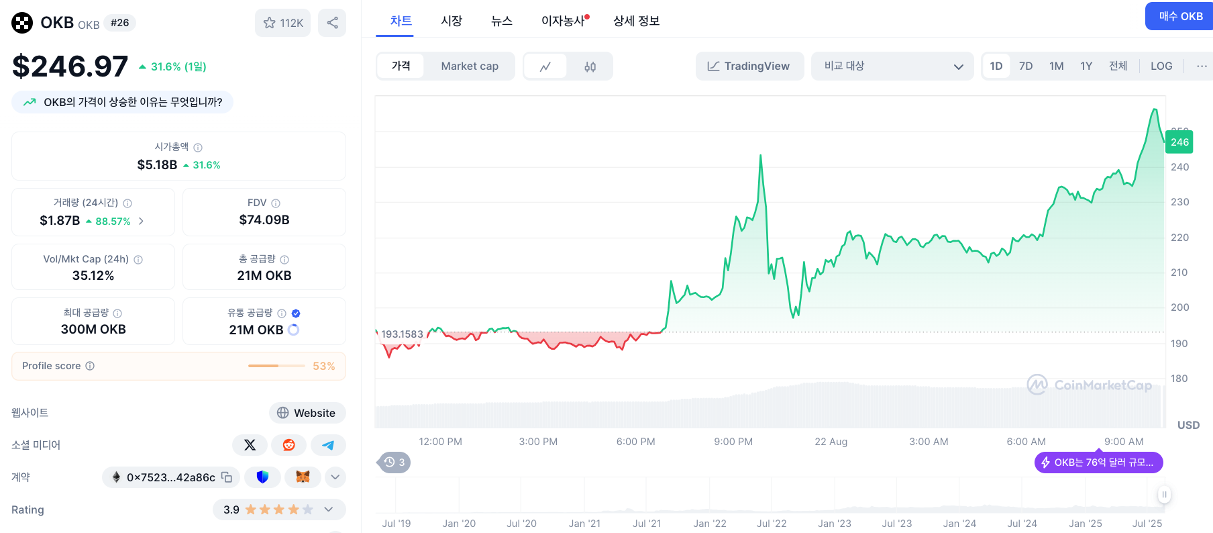Select the candlestick chart type icon
This screenshot has width=1213, height=533.
tap(590, 66)
